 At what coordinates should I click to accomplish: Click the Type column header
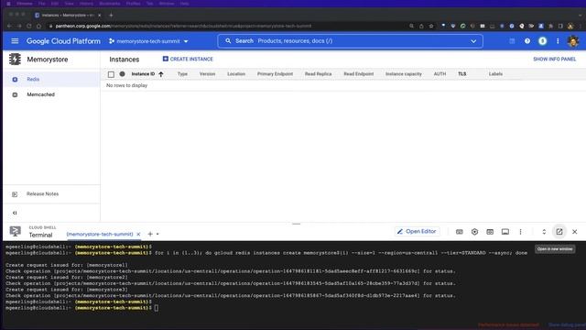click(182, 74)
